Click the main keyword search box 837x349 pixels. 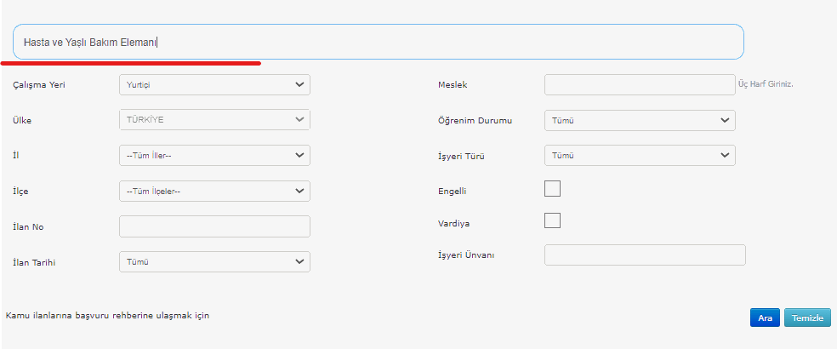[x=379, y=42]
